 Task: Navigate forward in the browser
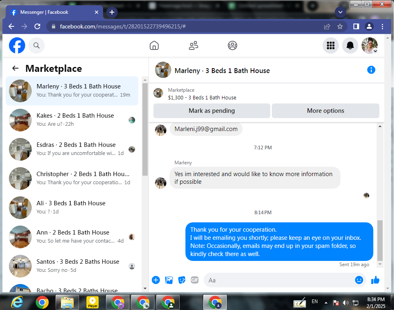point(24,26)
